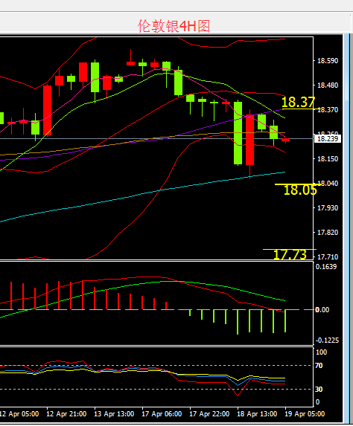Screen dimensions: 353x426
Task: Click the latest small red candlestick
Action: tap(285, 141)
